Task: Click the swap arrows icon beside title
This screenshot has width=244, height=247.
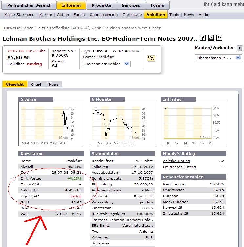Action: (219, 38)
